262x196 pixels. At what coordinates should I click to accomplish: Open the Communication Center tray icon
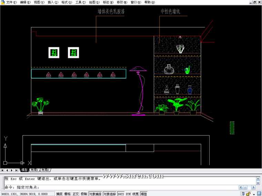point(243,194)
